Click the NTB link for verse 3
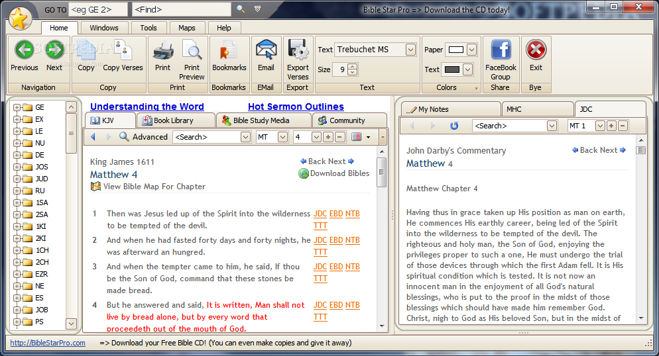The image size is (659, 356). pos(353,267)
